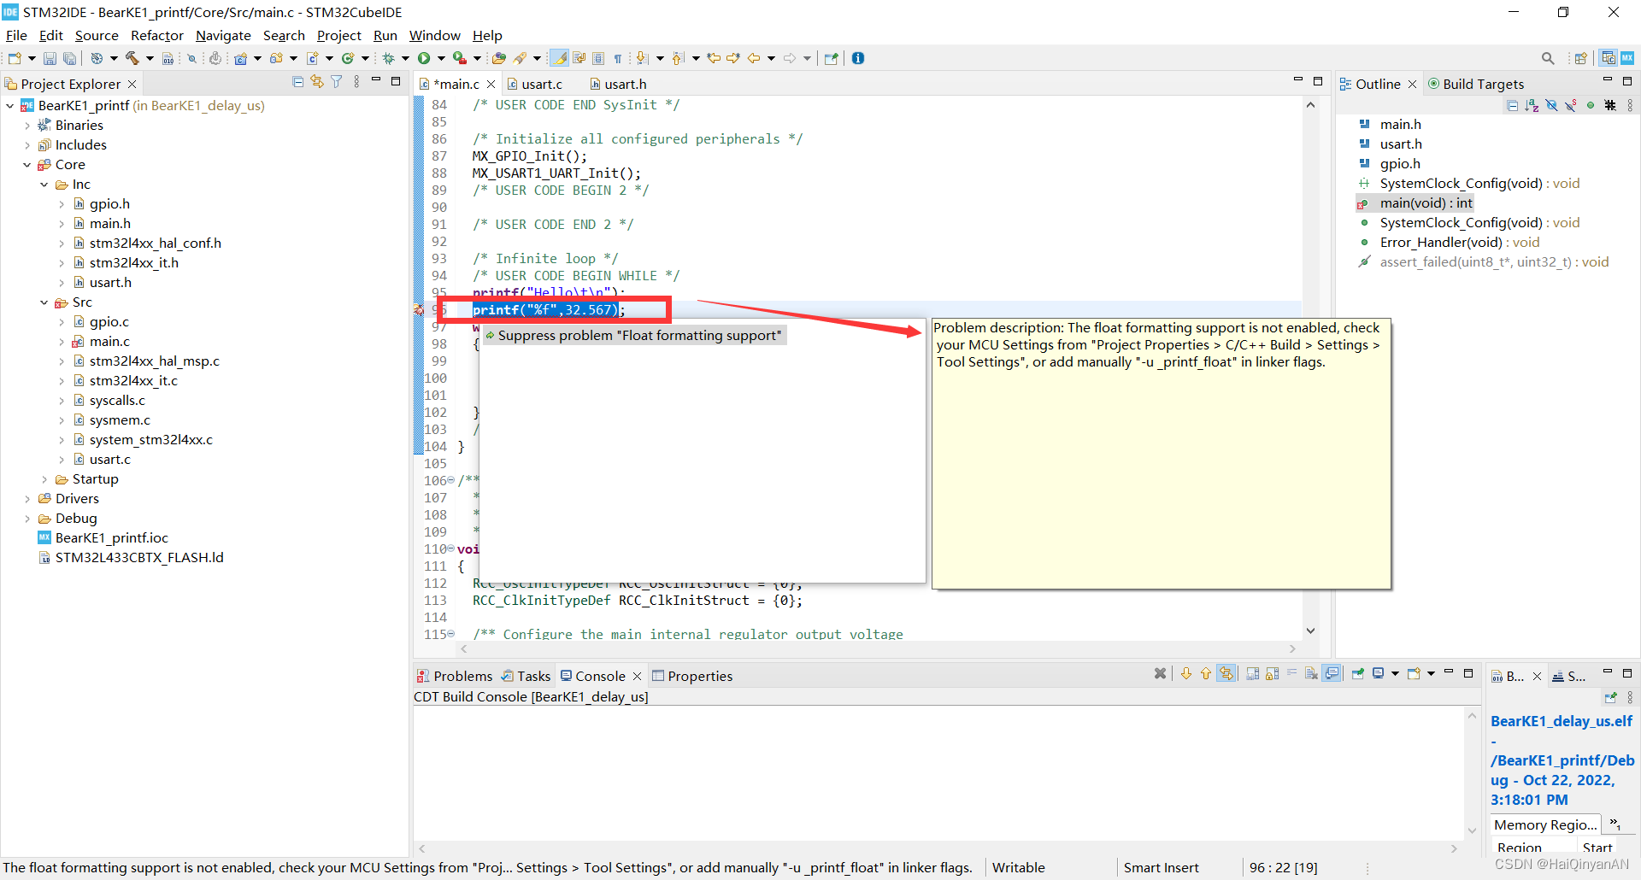Open the toolbar search magnifier
Screen dimensions: 1641x880
coord(1548,58)
